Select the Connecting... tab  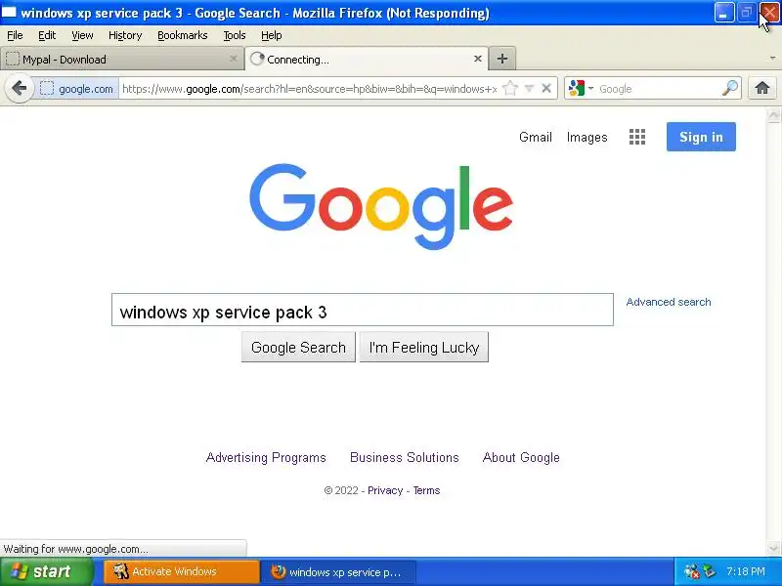[368, 59]
